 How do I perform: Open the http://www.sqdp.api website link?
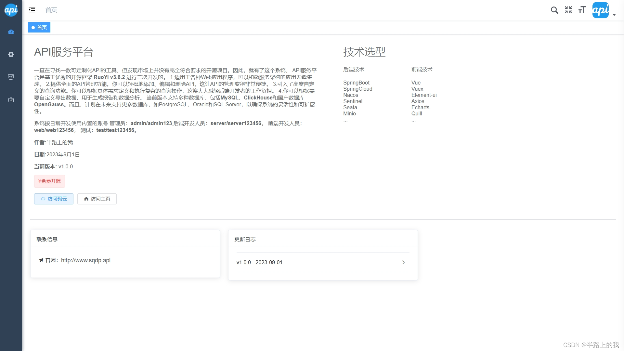(x=86, y=260)
